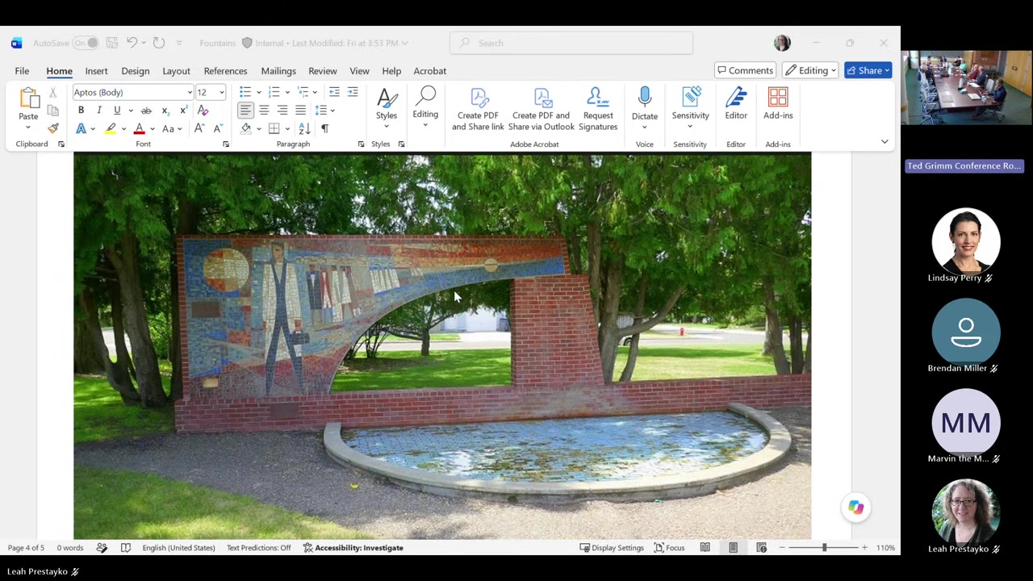Open the font size dropdown
Screen dimensions: 1033x581
tap(222, 93)
